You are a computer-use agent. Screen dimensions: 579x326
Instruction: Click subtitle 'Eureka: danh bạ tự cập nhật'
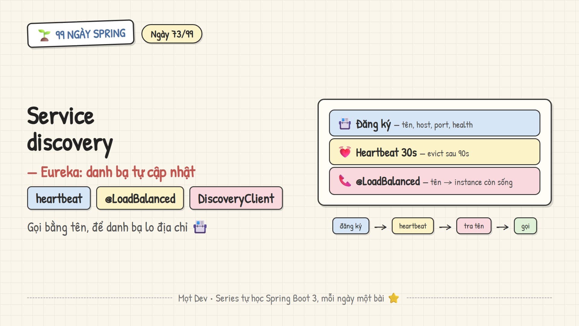pos(118,173)
